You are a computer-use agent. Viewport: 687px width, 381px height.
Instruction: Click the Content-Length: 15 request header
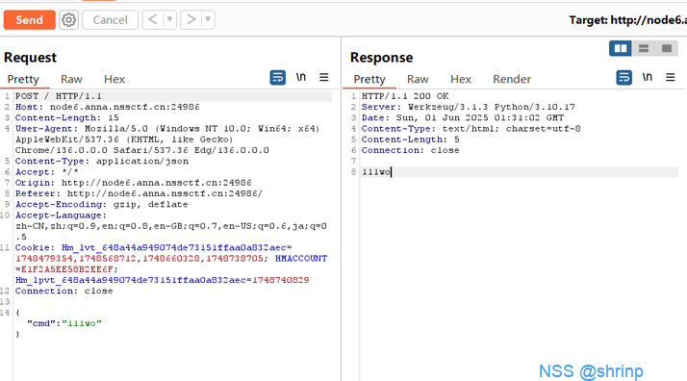[67, 117]
